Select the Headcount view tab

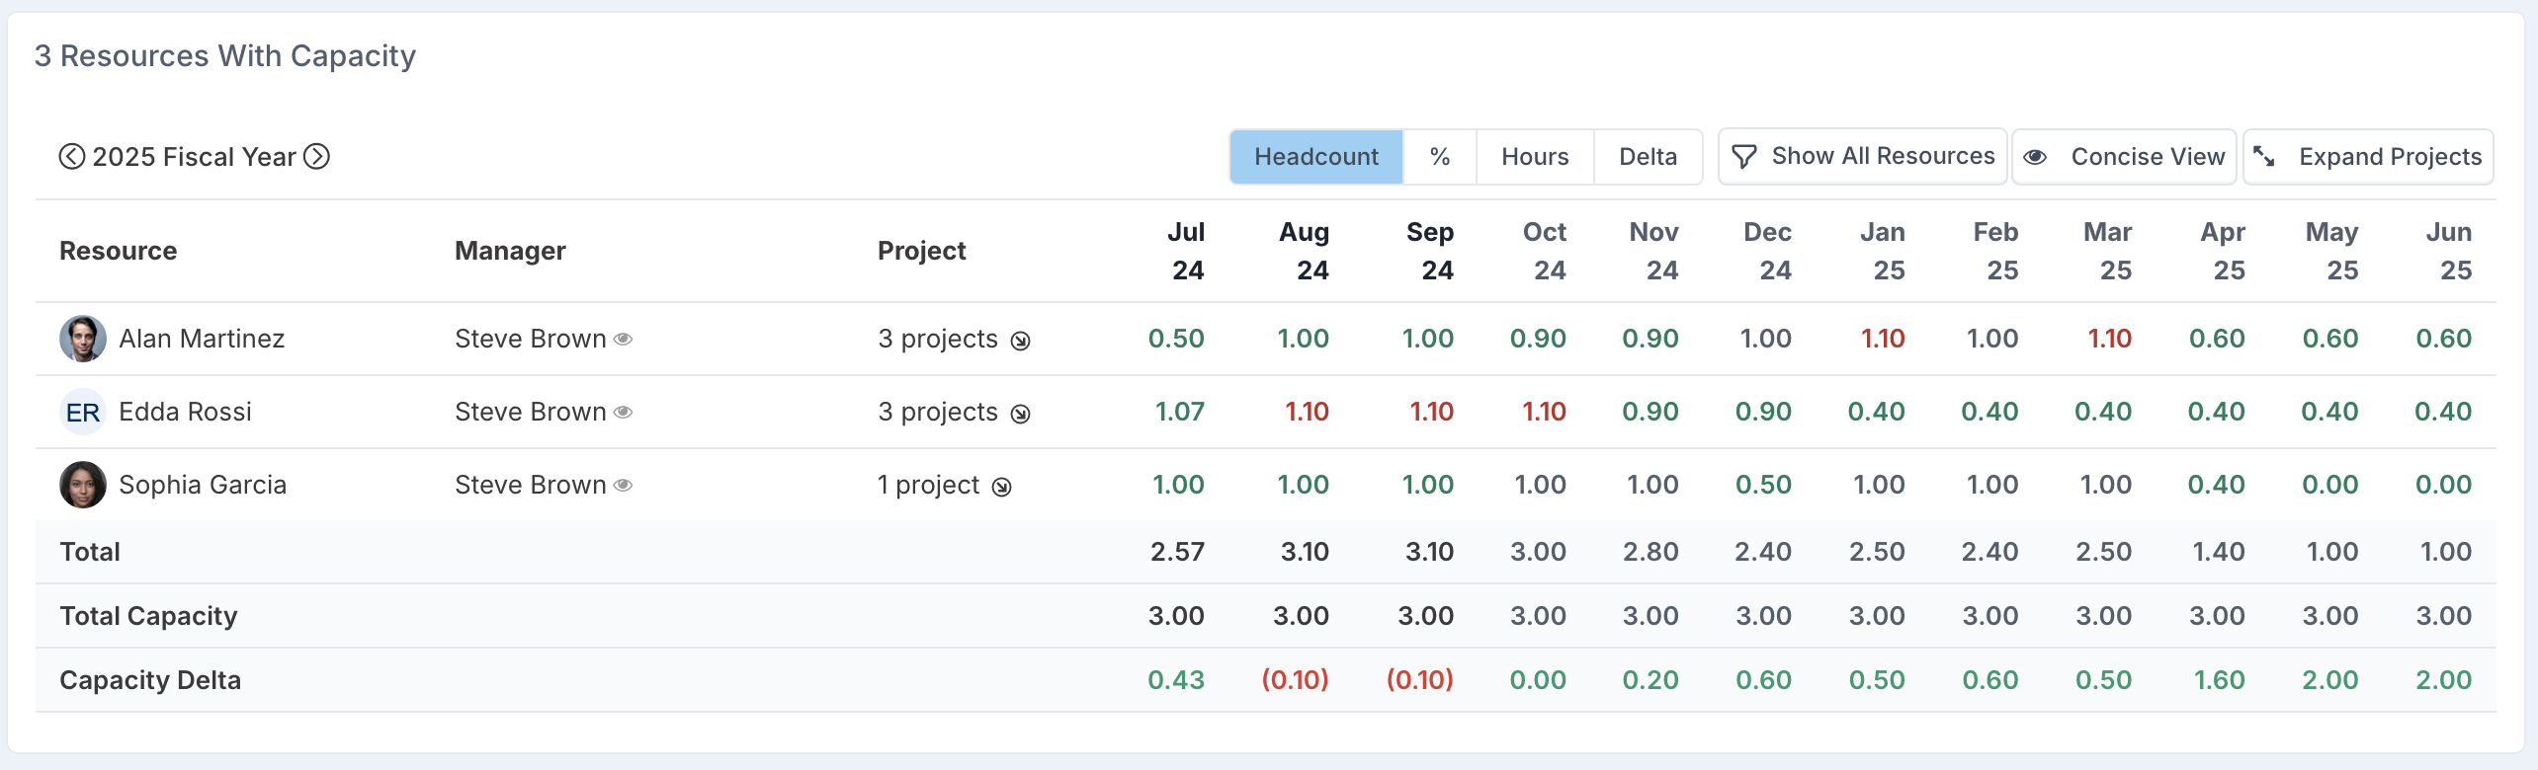pyautogui.click(x=1315, y=157)
